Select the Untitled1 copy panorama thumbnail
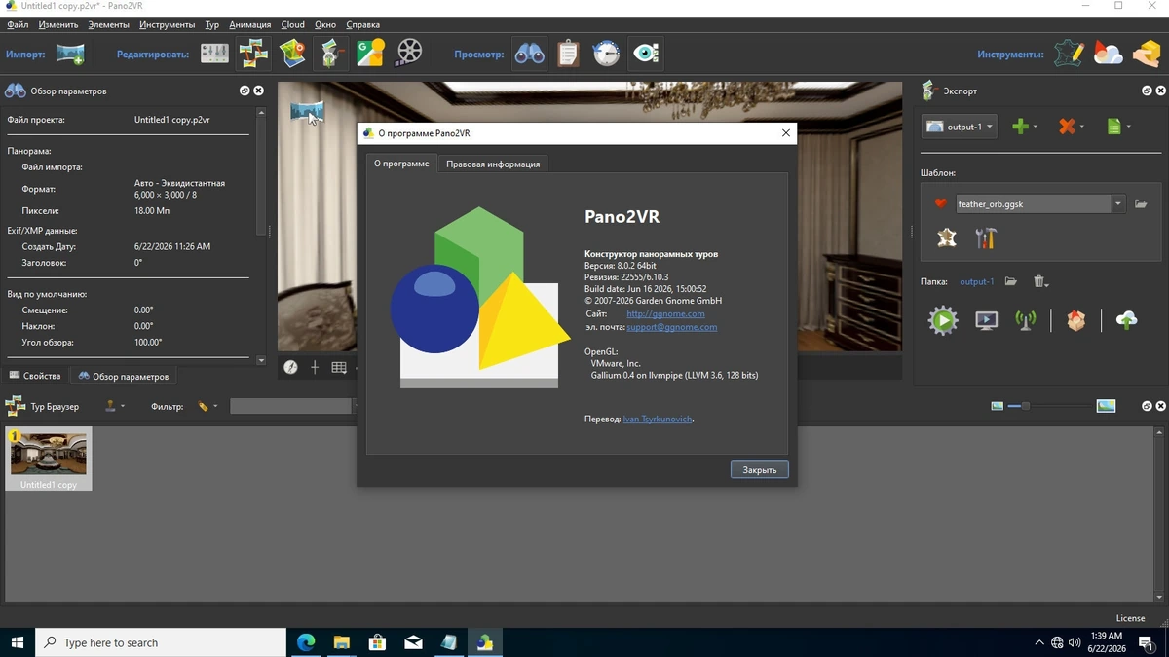The width and height of the screenshot is (1169, 657). coord(49,458)
